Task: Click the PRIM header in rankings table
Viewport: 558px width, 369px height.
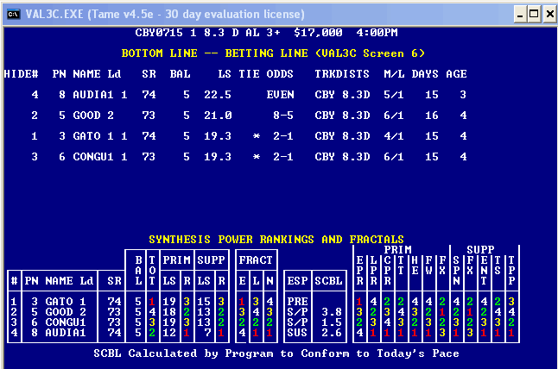Action: 176,260
